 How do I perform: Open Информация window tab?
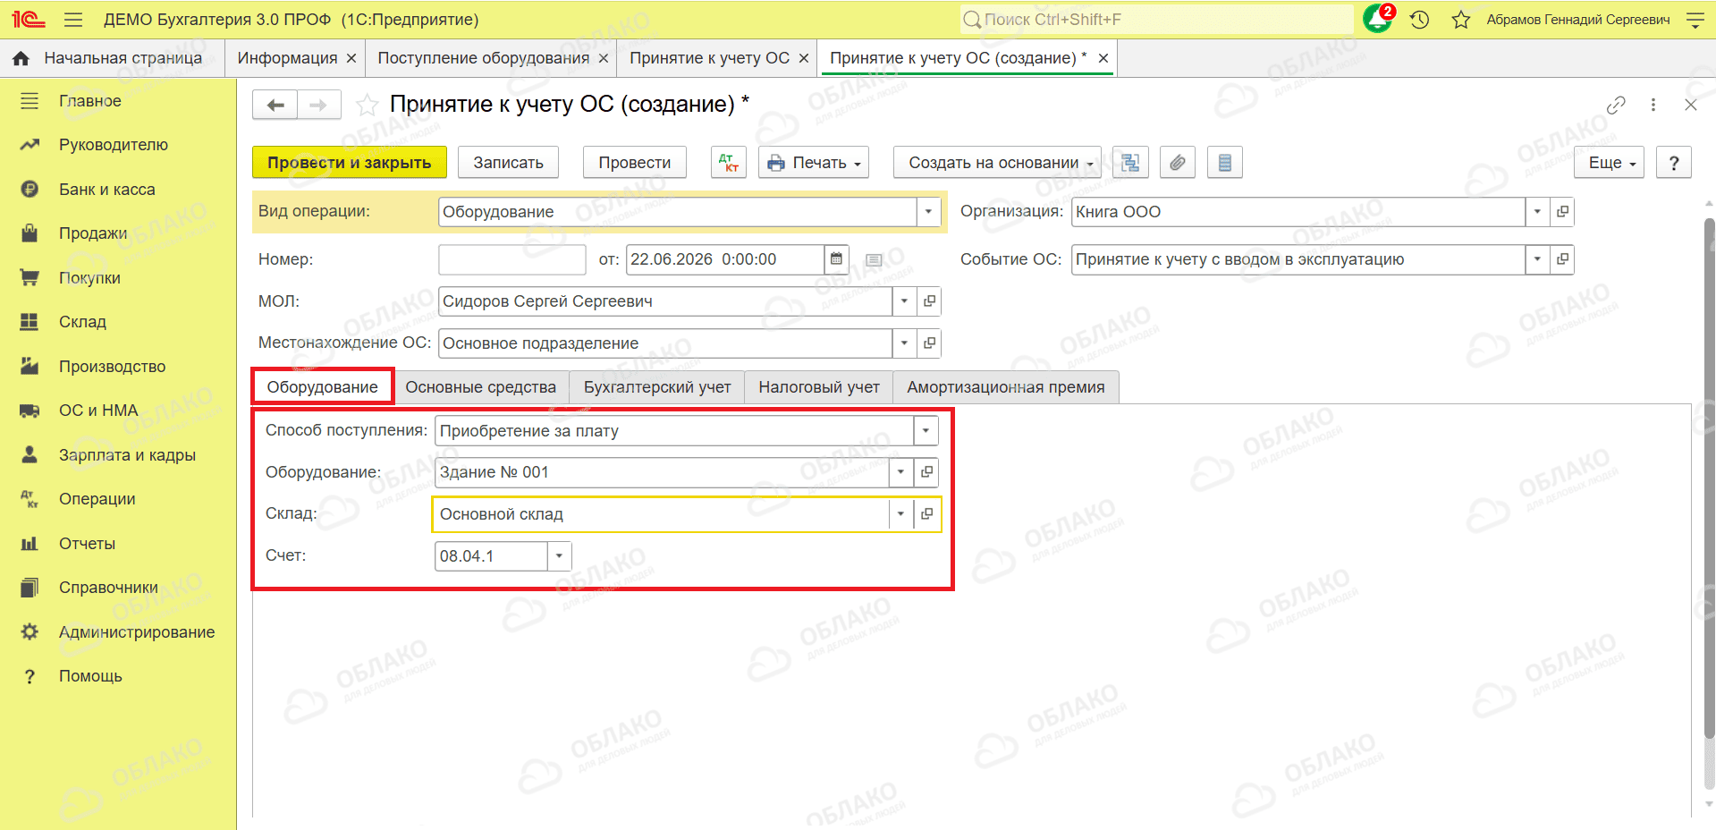tap(287, 58)
